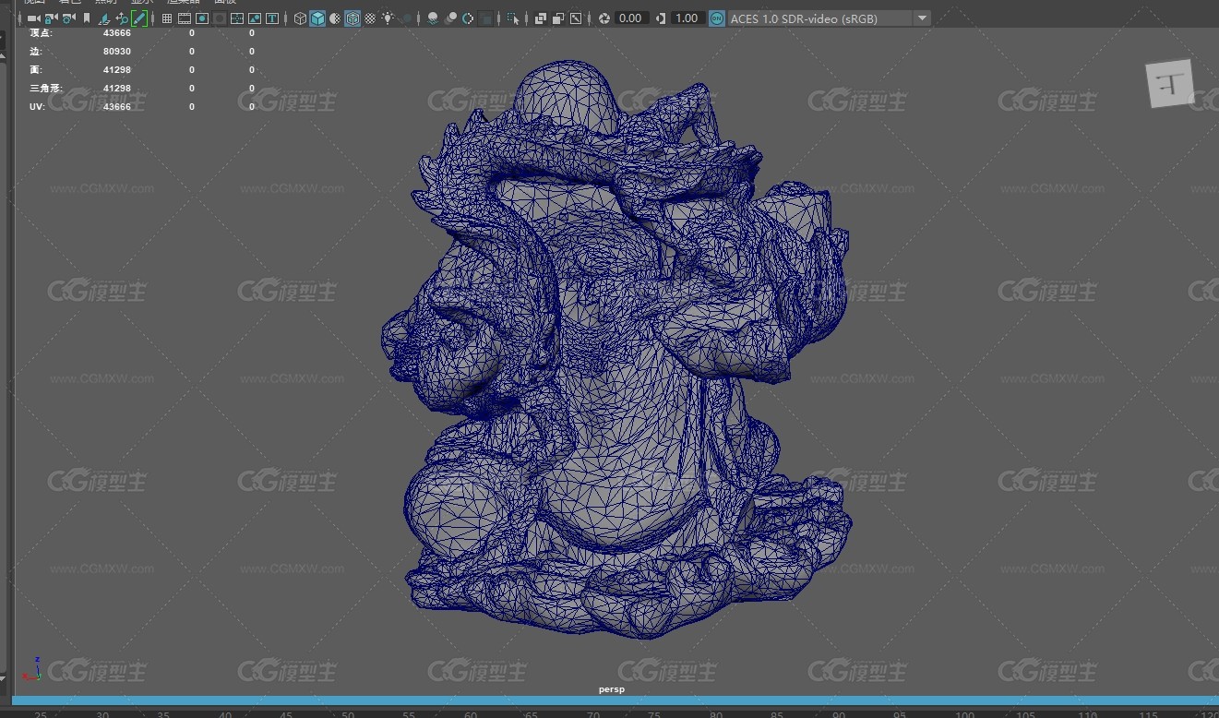Click the X-Ray Active Components icon
The image size is (1219, 718).
pos(558,18)
